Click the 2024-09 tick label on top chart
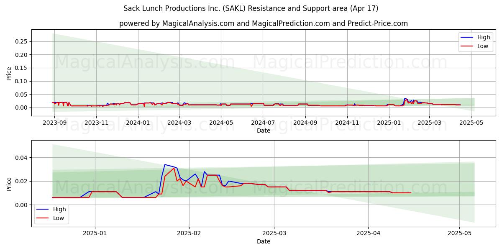Screen dimensions: 502x251 point(305,123)
